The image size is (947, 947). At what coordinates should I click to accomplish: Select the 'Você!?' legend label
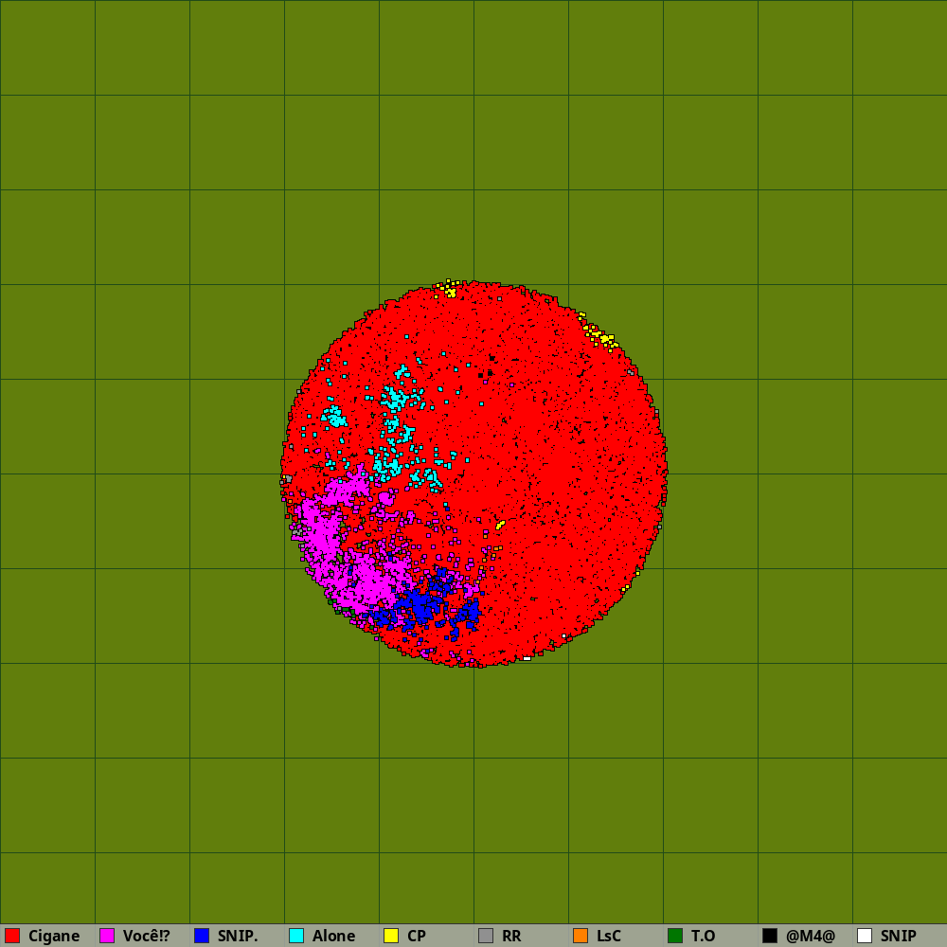[x=146, y=937]
